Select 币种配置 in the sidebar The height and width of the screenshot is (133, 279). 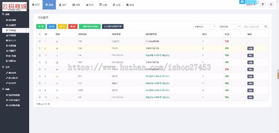(15, 30)
